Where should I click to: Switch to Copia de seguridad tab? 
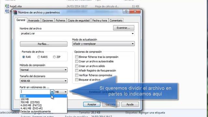pyautogui.click(x=79, y=20)
